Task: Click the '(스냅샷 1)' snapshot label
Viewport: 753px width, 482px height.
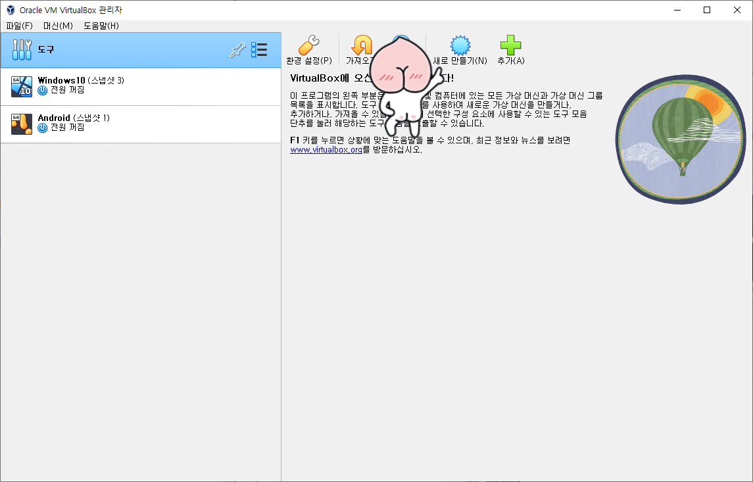Action: (91, 118)
